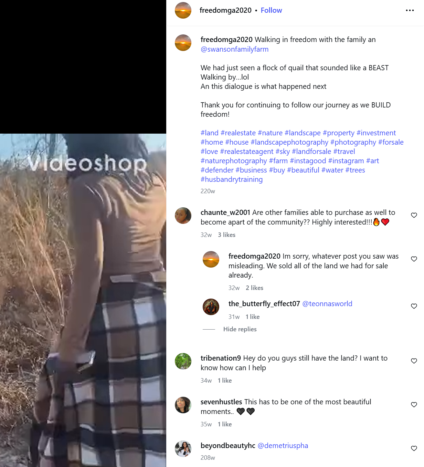
Task: Open the_butterfly_effect07's avatar
Action: point(211,307)
